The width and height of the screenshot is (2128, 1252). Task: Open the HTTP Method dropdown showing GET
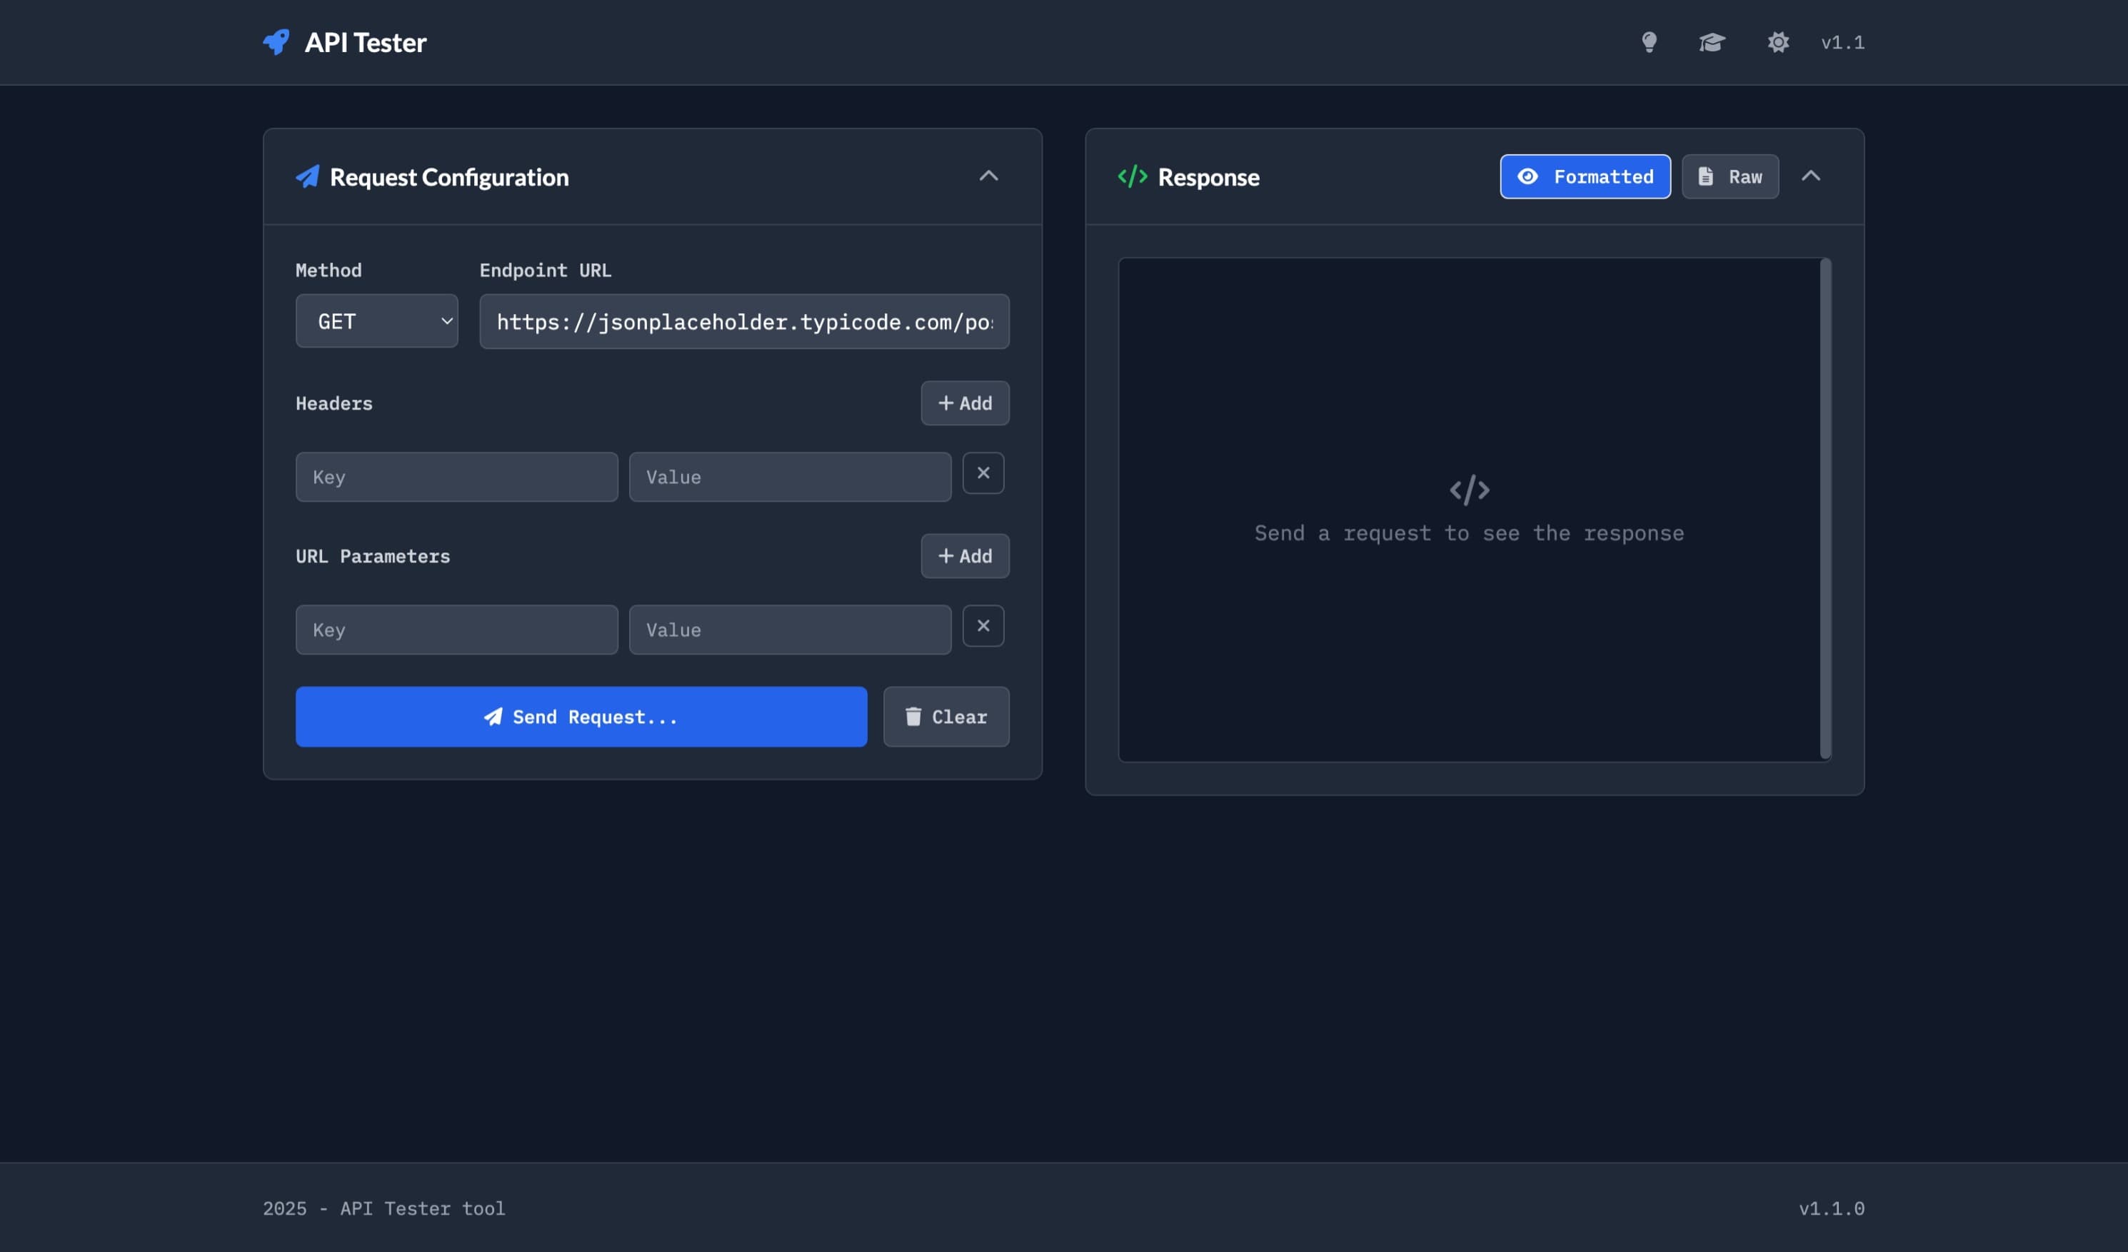[376, 320]
